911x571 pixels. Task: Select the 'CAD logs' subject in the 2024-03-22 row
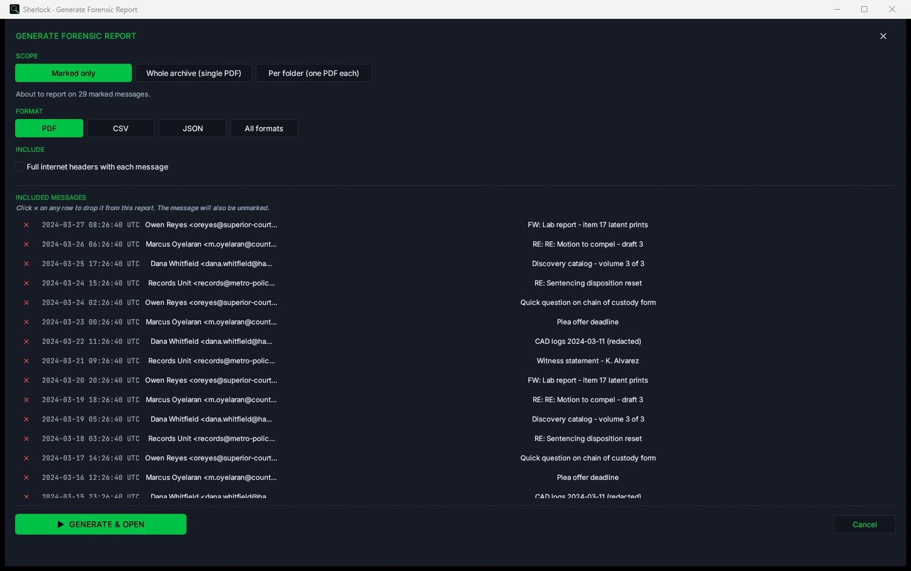588,341
